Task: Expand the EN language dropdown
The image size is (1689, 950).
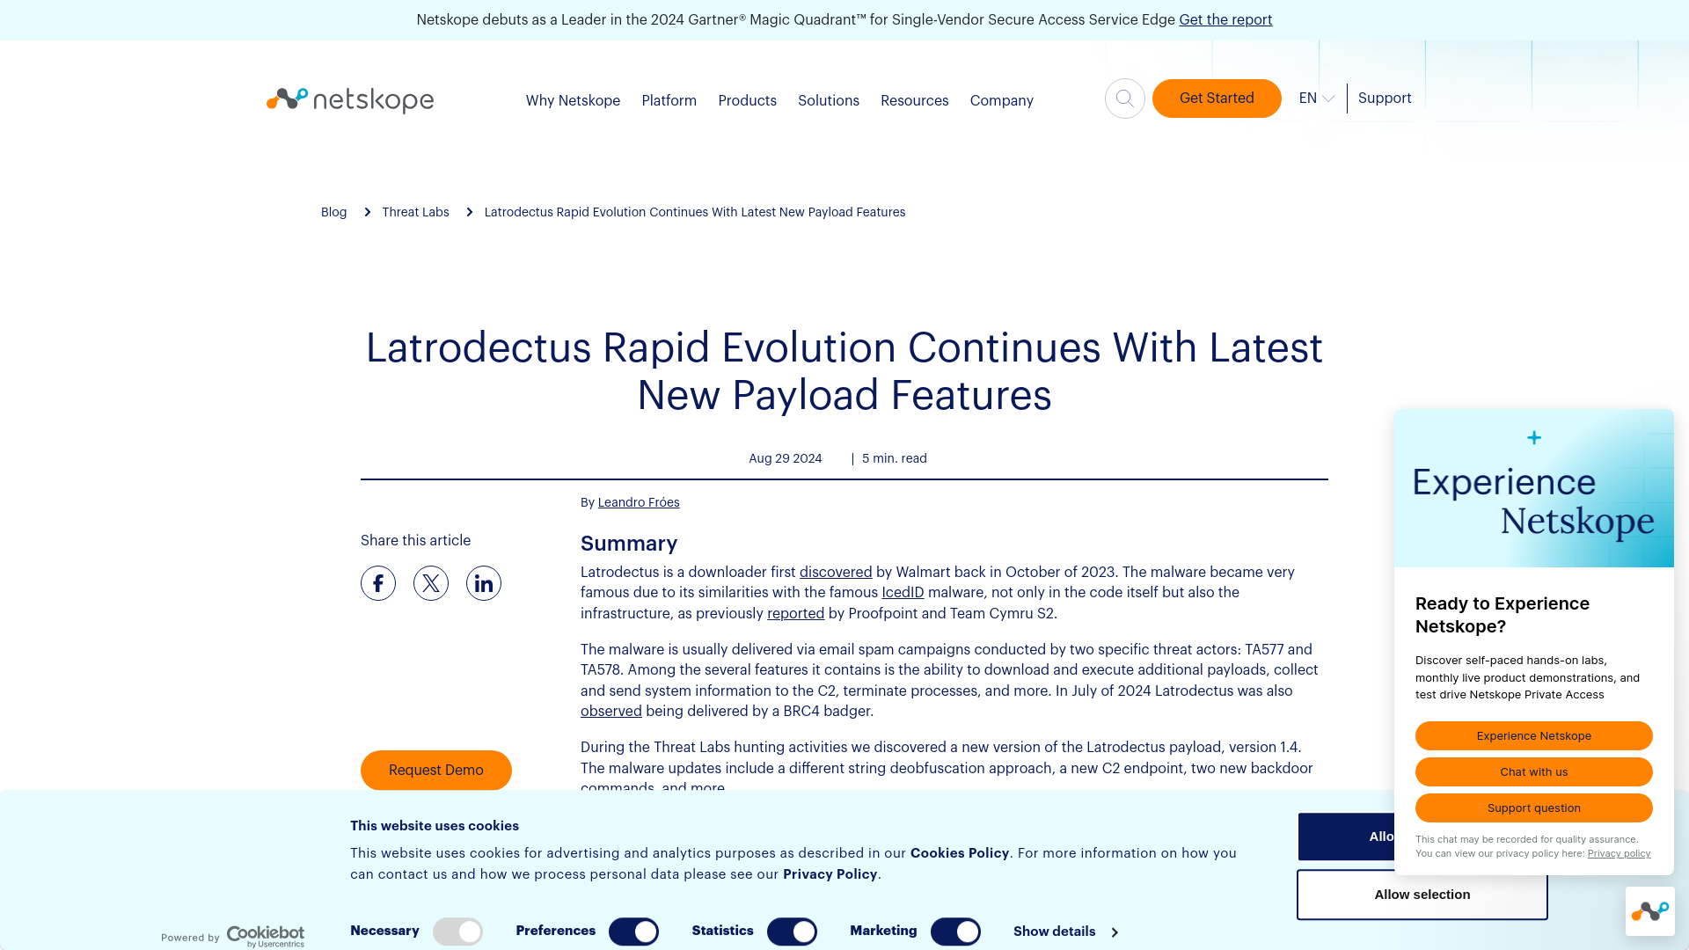Action: point(1315,98)
